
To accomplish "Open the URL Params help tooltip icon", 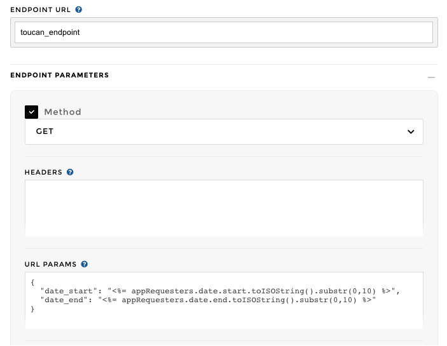I will [85, 264].
